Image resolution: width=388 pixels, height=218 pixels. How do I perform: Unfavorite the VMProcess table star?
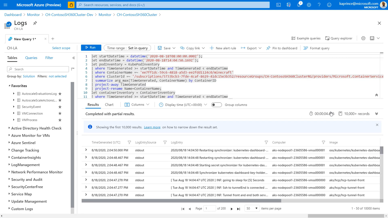click(x=60, y=120)
